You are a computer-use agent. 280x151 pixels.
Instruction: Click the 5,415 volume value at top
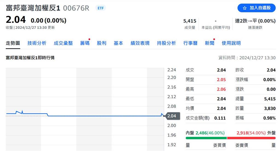click(190, 21)
